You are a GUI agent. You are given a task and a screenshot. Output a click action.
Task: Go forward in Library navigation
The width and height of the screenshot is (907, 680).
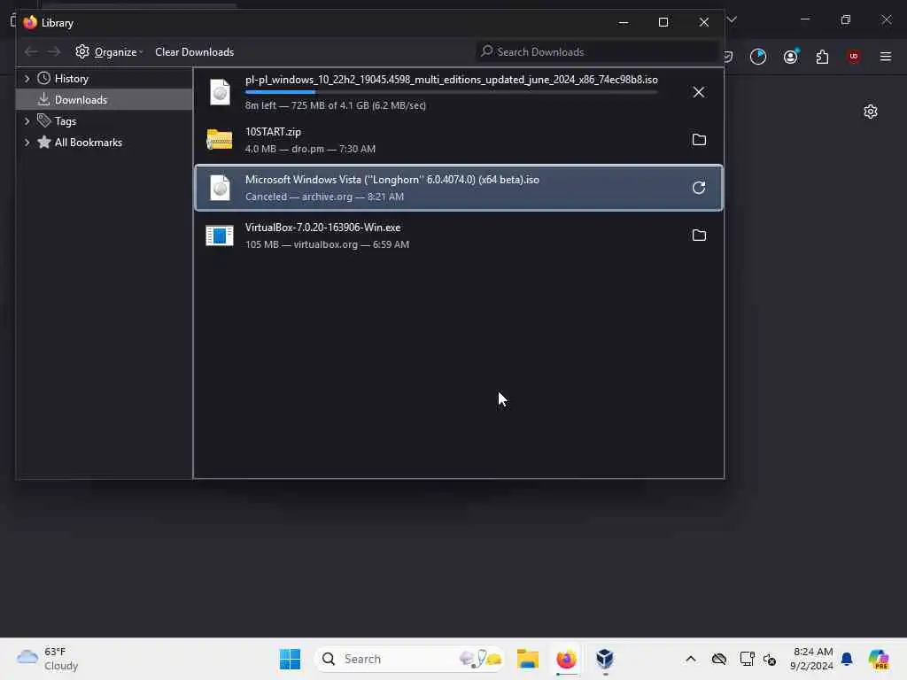pos(54,52)
